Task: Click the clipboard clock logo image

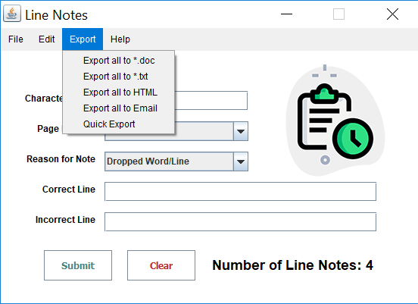Action: click(x=335, y=120)
